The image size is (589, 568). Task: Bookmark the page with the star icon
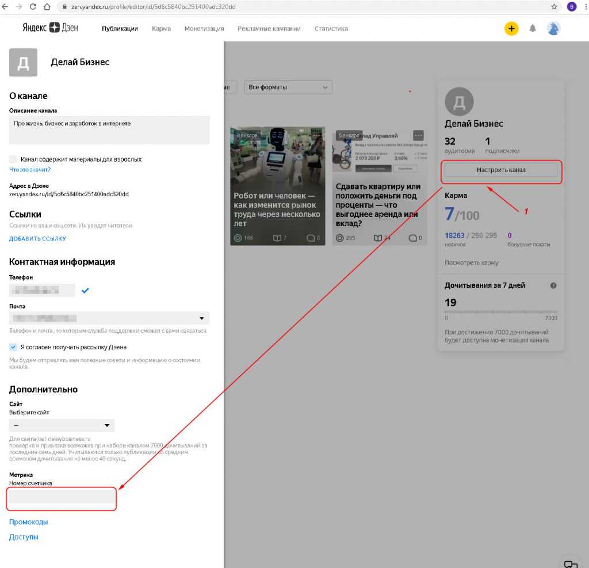554,7
